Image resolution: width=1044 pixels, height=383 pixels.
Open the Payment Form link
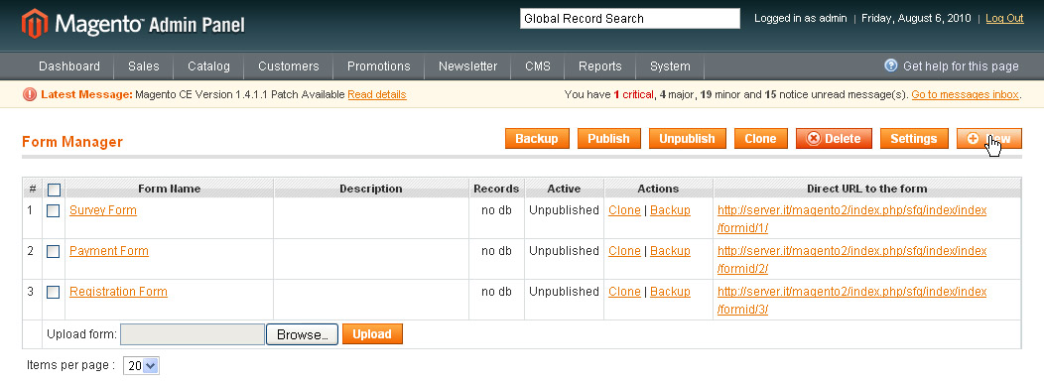(109, 250)
